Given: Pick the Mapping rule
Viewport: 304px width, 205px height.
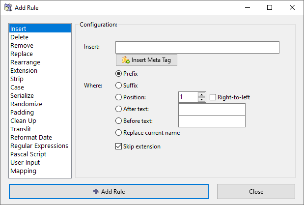Looking at the screenshot, I should pos(40,171).
